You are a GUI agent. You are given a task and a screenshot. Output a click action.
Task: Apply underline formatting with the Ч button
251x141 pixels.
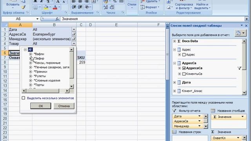(48, 2)
